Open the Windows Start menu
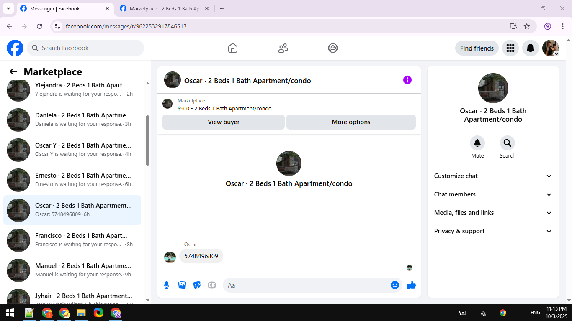The width and height of the screenshot is (572, 321). point(10,313)
